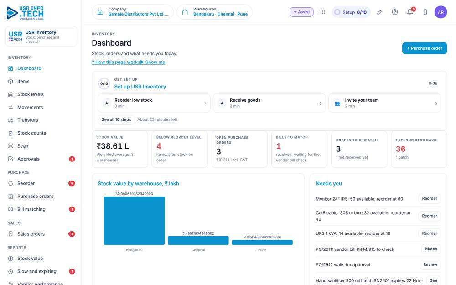Click the Stock value rupee icon
Image resolution: width=456 pixels, height=285 pixels.
point(10,259)
